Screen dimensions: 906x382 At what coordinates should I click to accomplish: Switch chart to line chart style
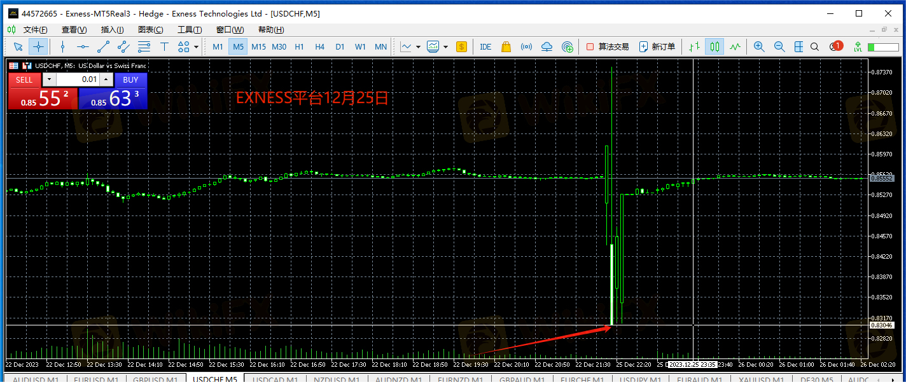click(x=735, y=46)
